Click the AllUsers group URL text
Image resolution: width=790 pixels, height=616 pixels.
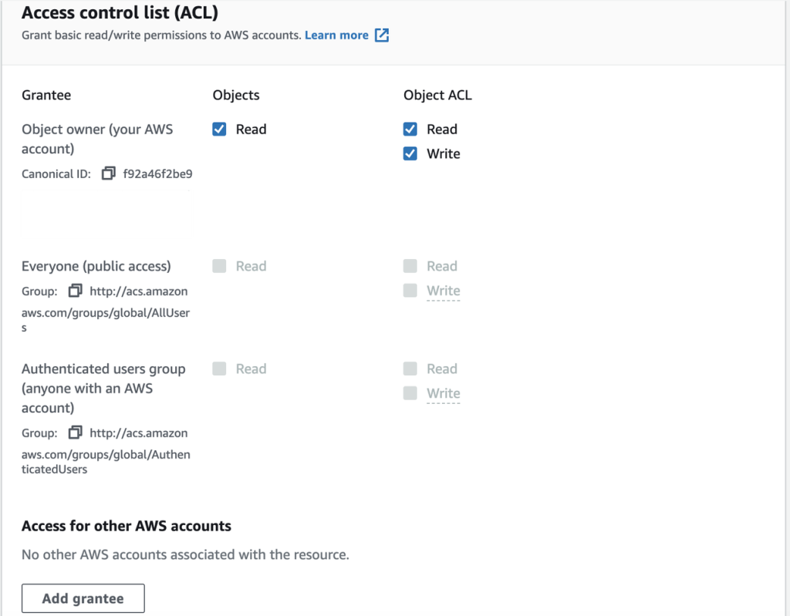click(x=139, y=291)
